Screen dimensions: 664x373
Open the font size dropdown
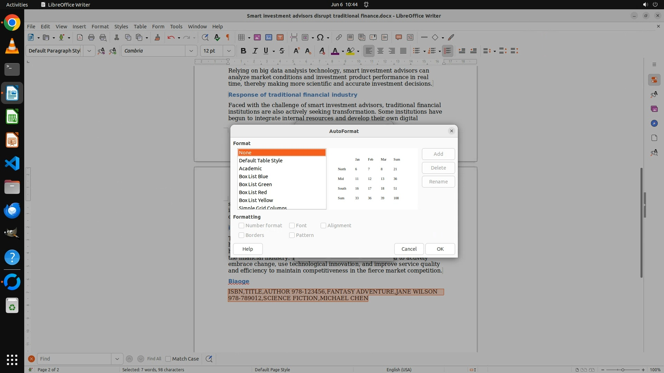pos(229,51)
